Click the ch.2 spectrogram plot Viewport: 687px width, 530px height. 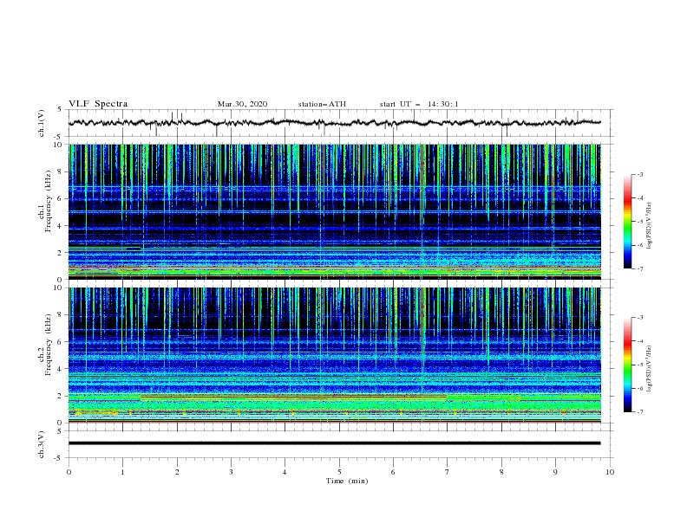pyautogui.click(x=335, y=355)
